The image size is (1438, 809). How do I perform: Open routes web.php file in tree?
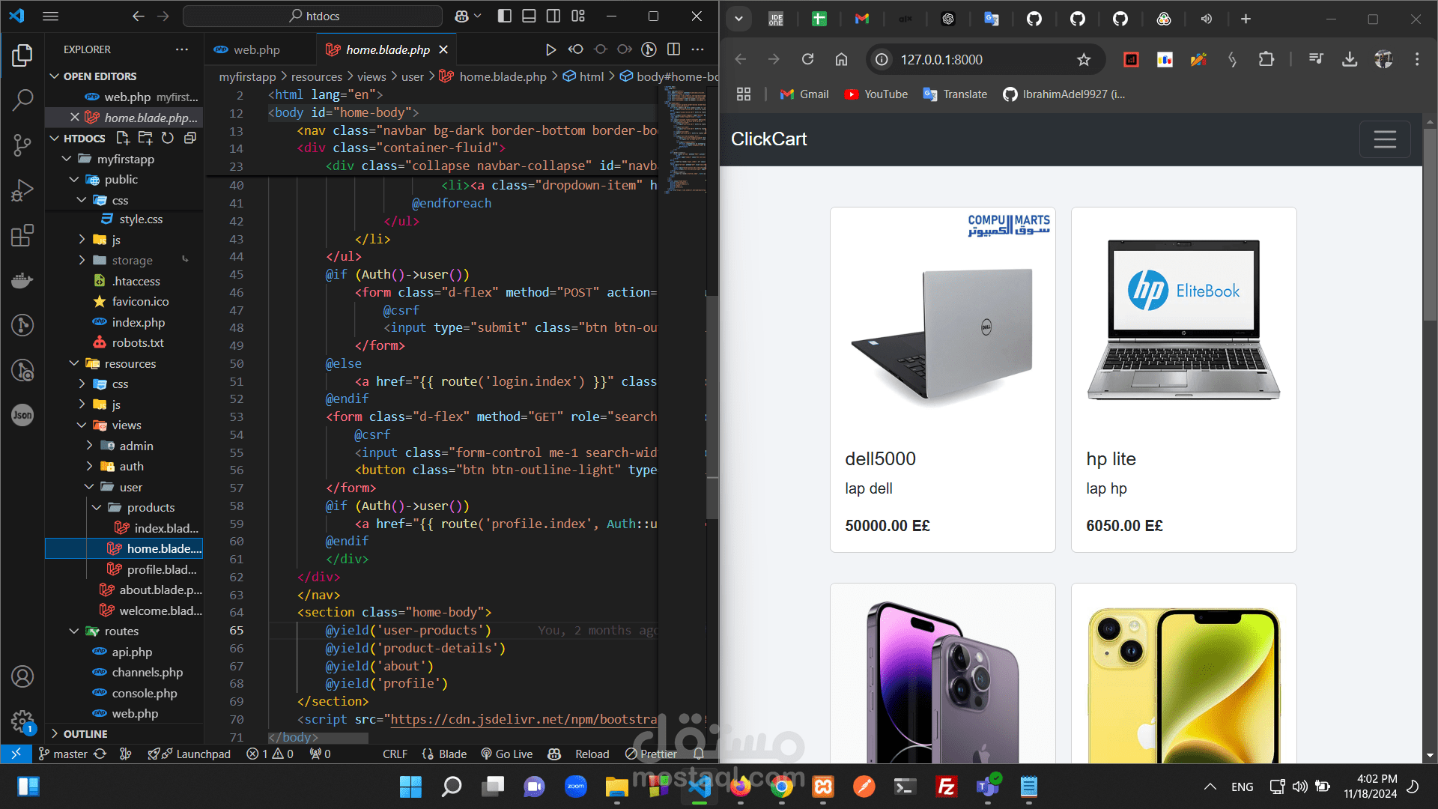135,714
